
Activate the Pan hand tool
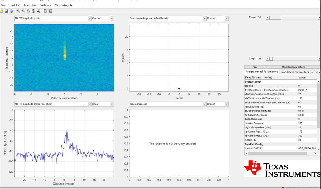[28, 11]
